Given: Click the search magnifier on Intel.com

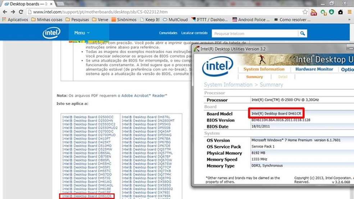Looking at the screenshot, I should 303,33.
